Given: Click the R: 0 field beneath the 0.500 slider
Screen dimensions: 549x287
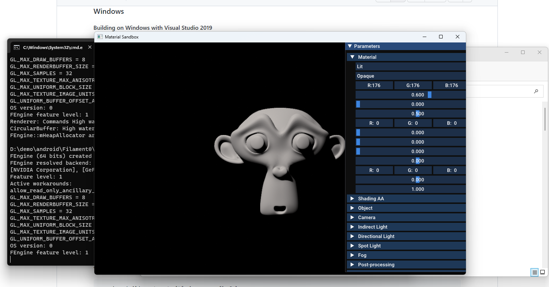Looking at the screenshot, I should [x=374, y=123].
